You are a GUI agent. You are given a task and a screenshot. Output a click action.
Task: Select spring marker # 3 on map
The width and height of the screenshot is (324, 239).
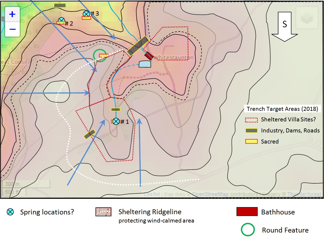click(x=86, y=14)
